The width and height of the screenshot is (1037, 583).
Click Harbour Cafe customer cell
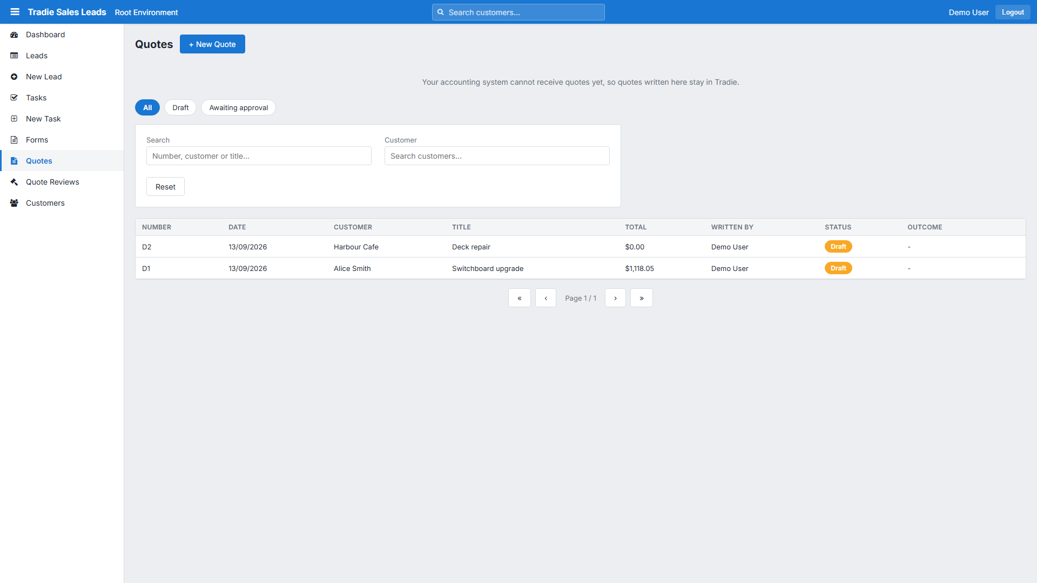pos(356,247)
